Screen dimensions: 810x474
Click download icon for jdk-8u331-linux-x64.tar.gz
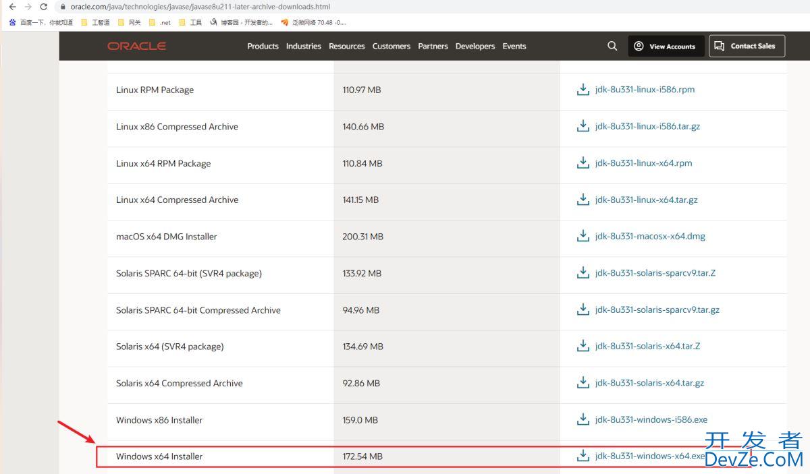[583, 200]
